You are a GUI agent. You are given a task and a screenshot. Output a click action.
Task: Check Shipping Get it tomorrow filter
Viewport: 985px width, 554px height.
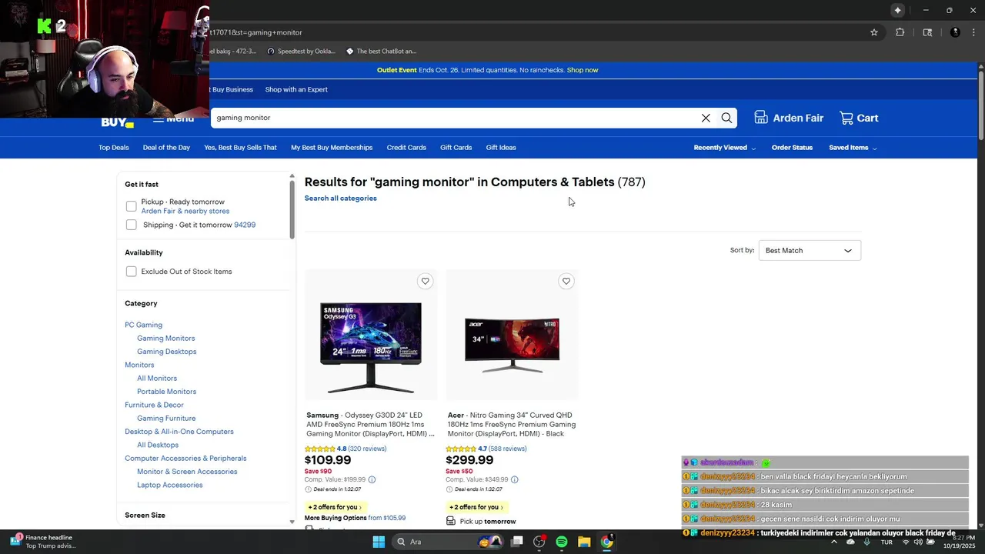(132, 225)
